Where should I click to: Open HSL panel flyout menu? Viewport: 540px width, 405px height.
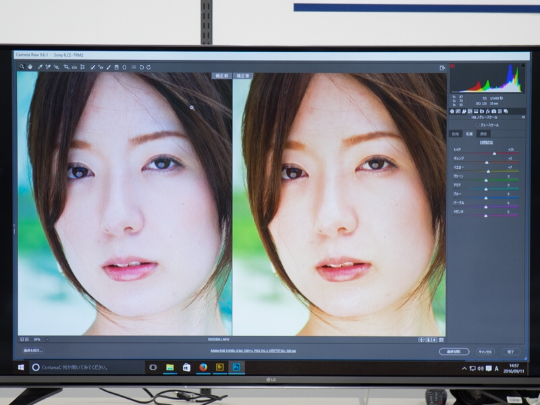pos(523,117)
